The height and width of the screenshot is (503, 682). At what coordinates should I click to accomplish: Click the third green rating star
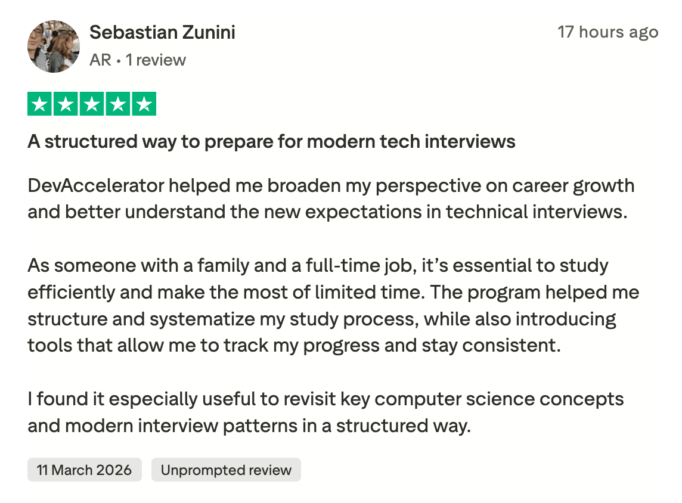(x=92, y=104)
